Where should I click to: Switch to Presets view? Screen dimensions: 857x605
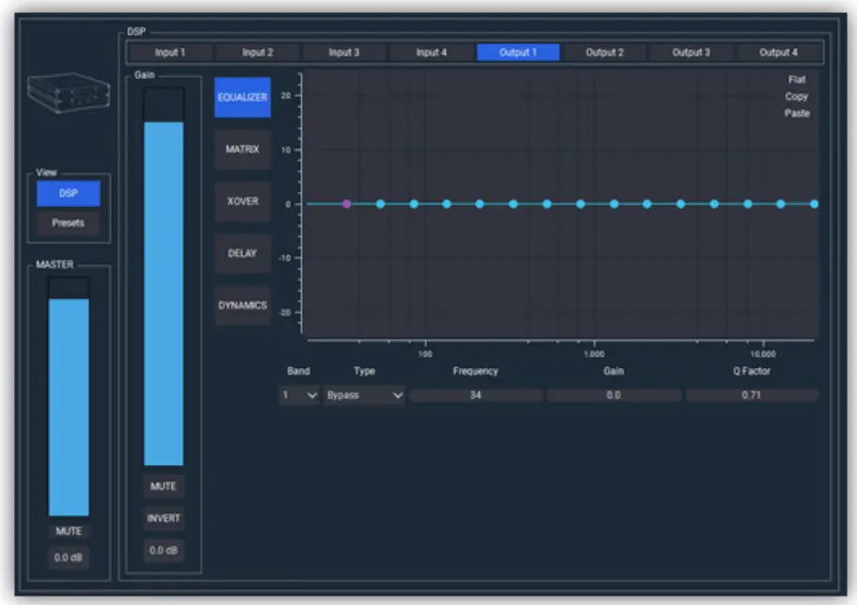(x=68, y=223)
